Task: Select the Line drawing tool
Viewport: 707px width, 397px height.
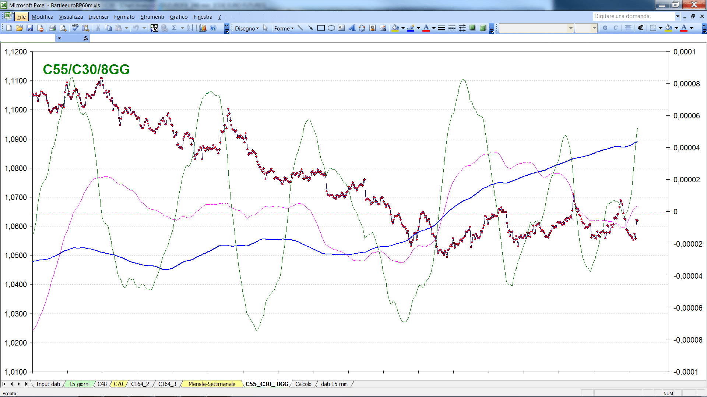Action: coord(300,28)
